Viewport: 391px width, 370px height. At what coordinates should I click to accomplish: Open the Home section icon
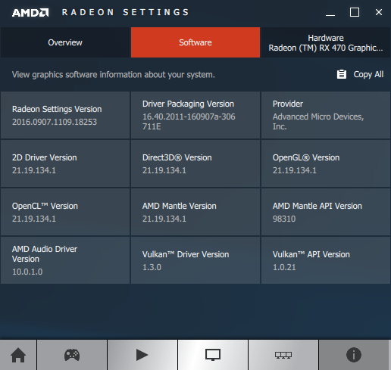18,355
